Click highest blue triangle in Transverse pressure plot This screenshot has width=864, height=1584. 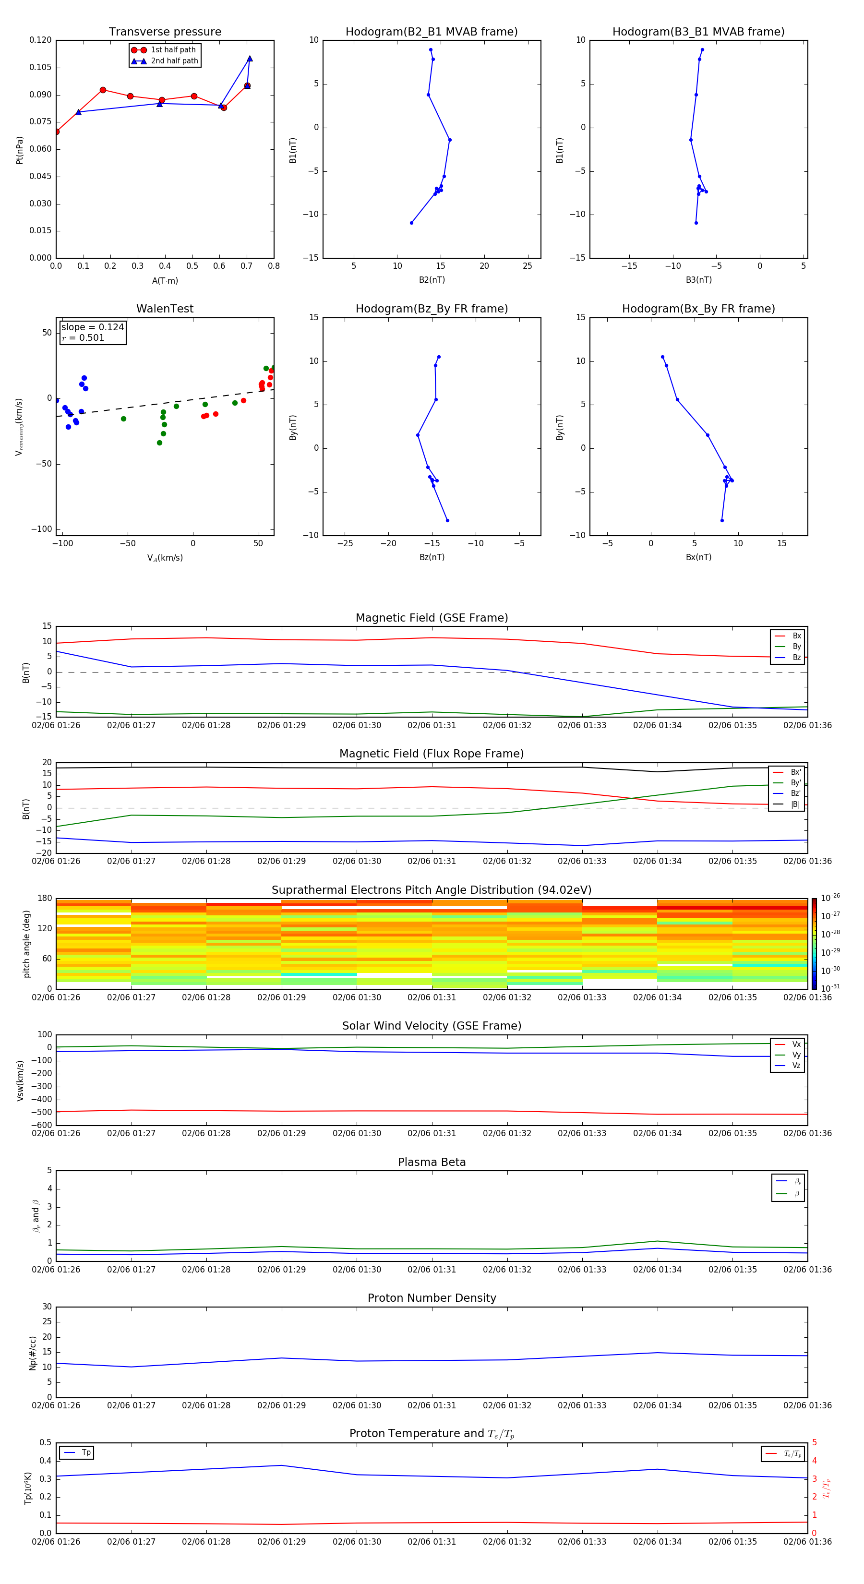click(x=250, y=59)
